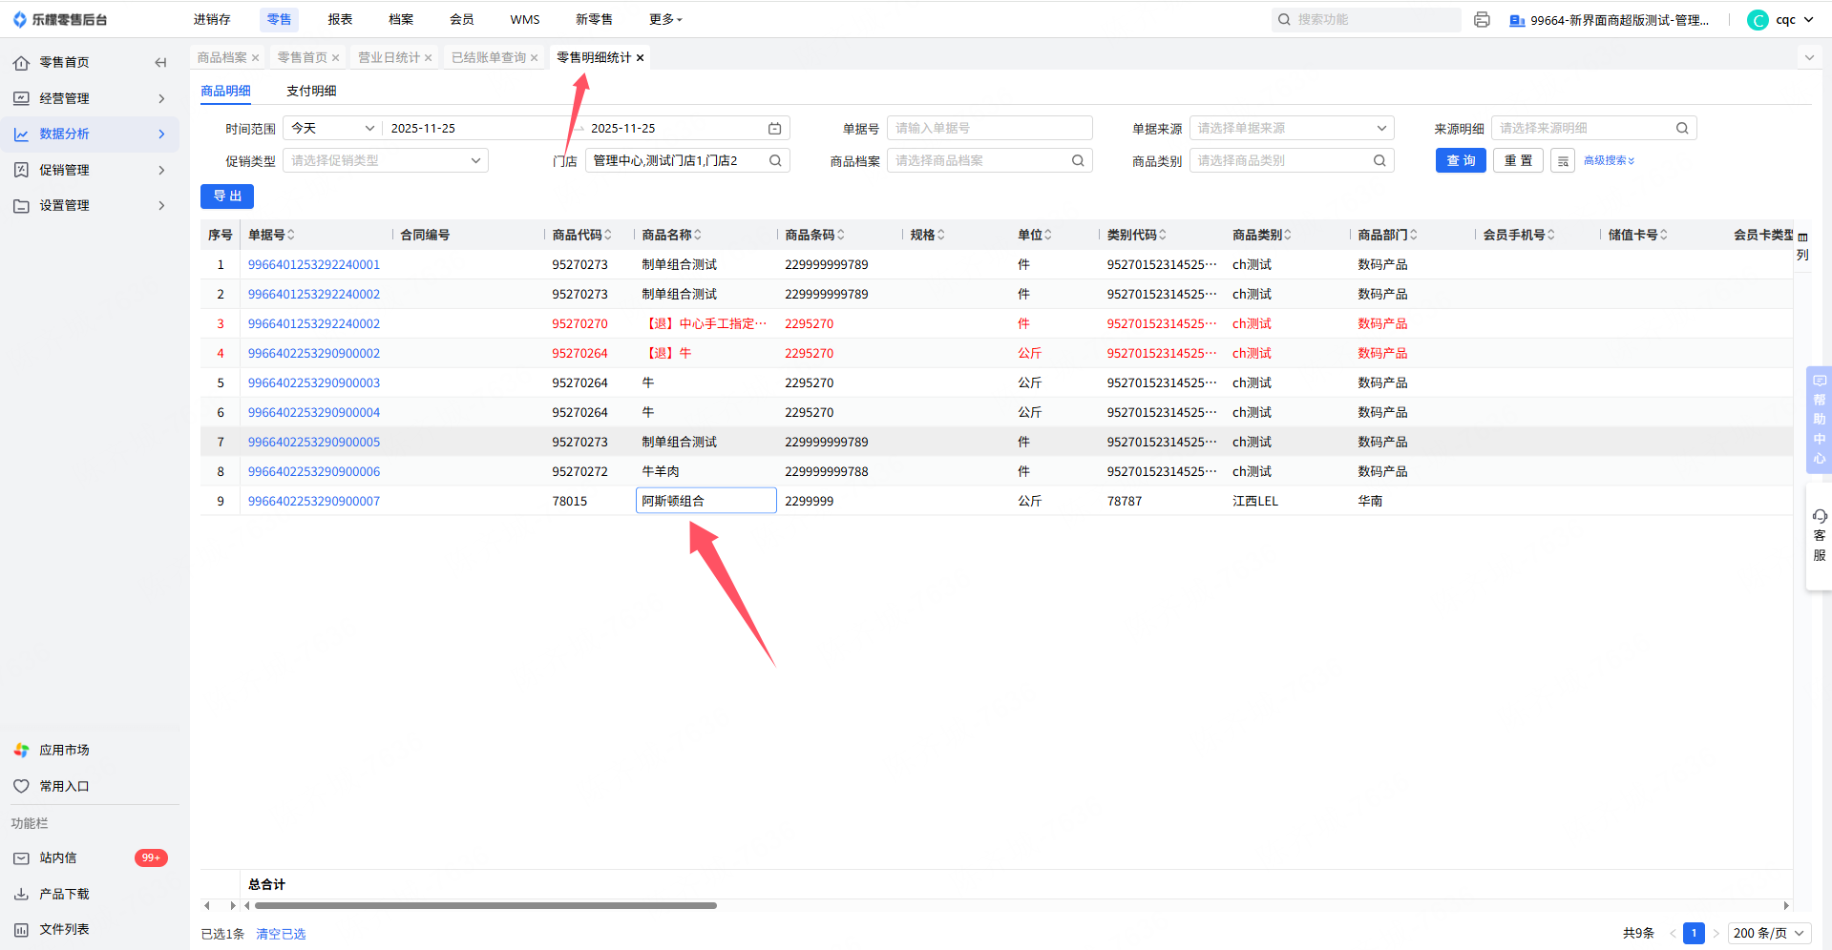The height and width of the screenshot is (950, 1832).
Task: Click the search icon in 商品档案 field
Action: pos(1078,161)
